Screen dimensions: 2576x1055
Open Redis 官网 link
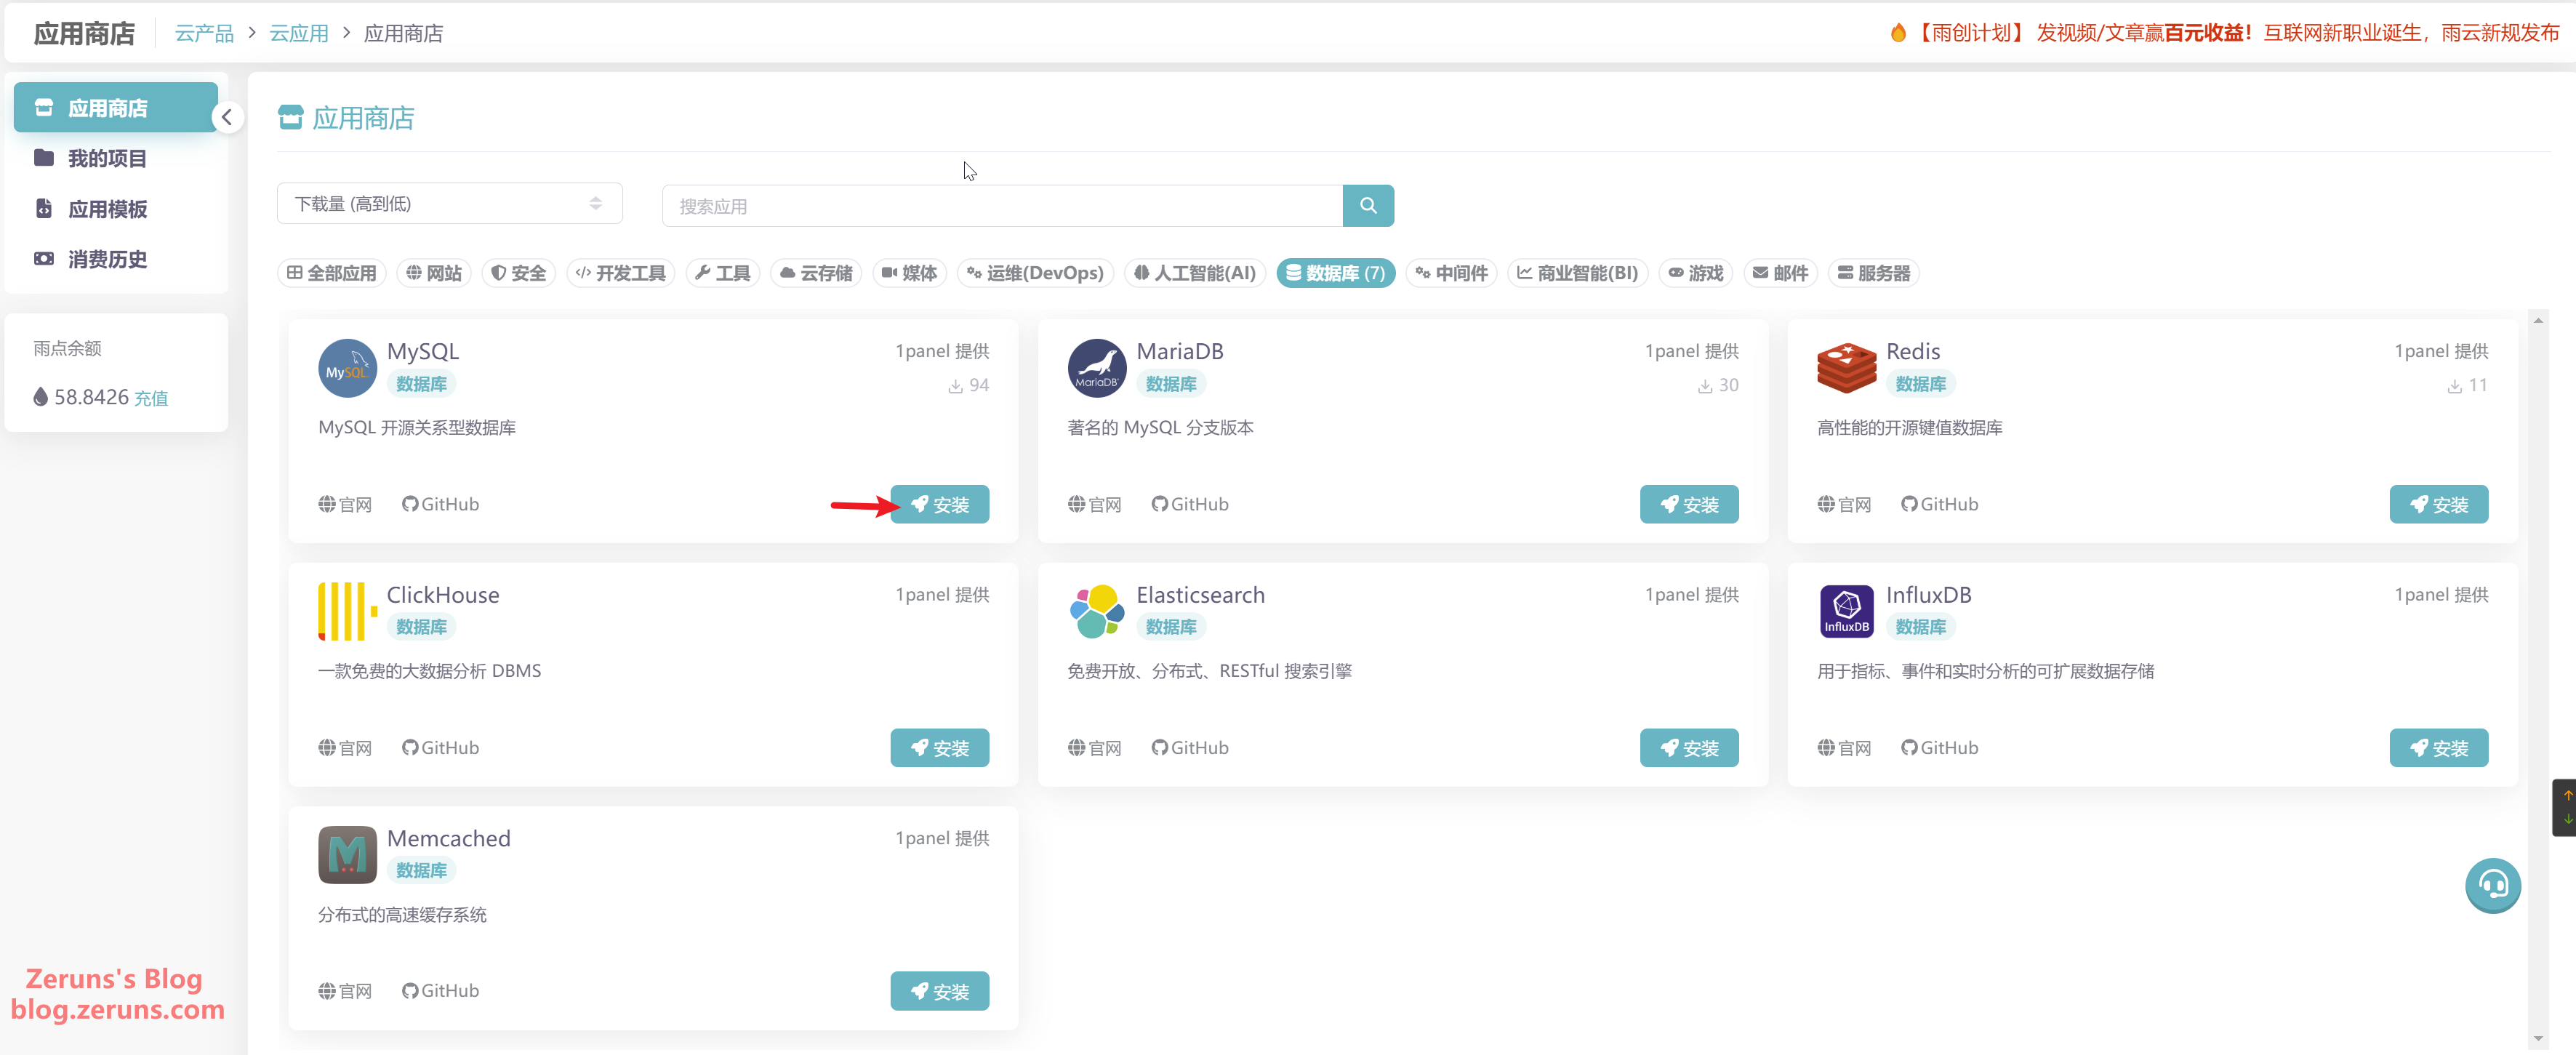pyautogui.click(x=1844, y=504)
